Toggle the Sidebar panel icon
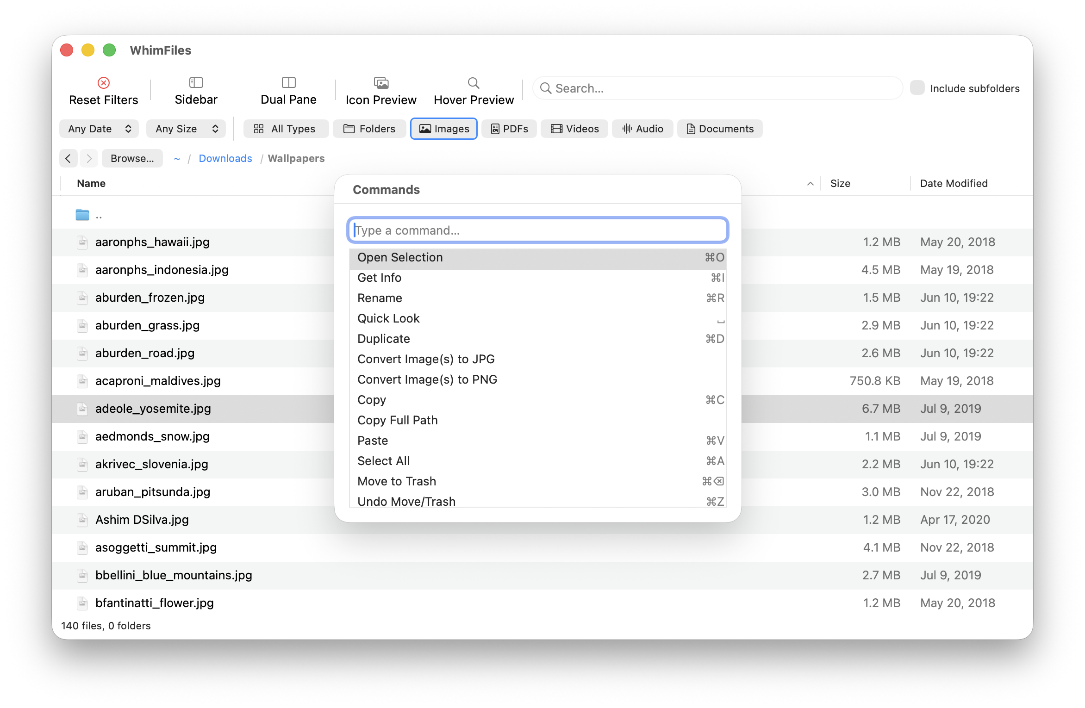Image resolution: width=1085 pixels, height=708 pixels. pos(196,82)
